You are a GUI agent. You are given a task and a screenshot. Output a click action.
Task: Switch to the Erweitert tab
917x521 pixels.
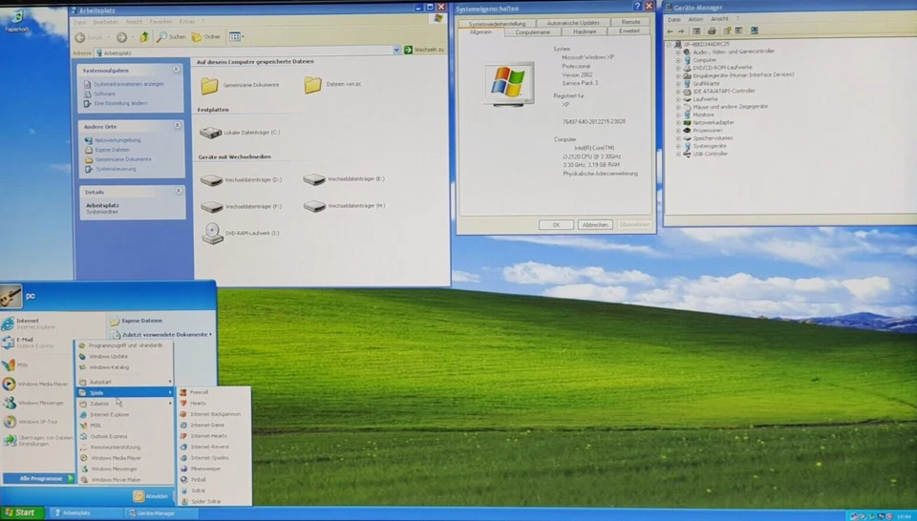[629, 31]
